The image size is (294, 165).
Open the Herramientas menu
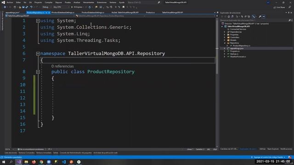[x=88, y=2]
